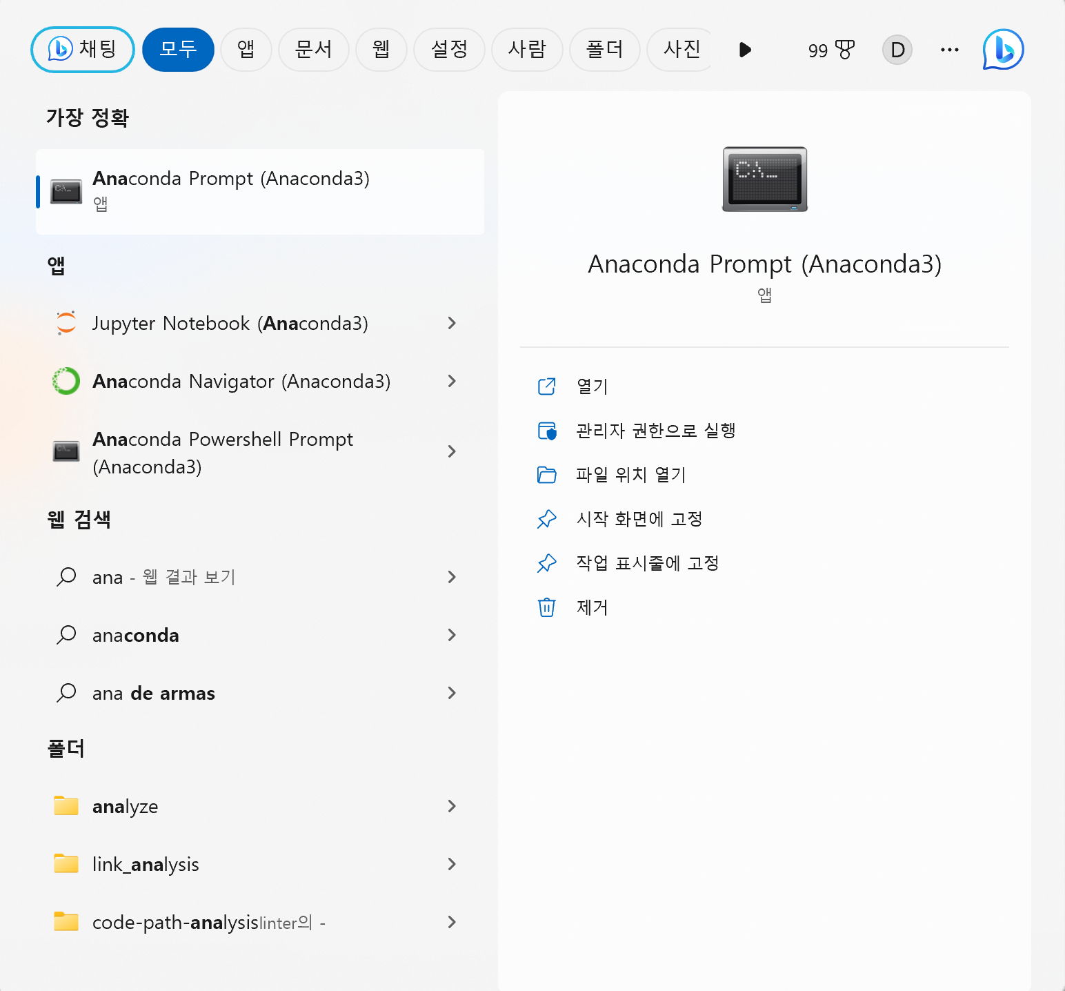Screen dimensions: 1065x991
Task: Expand Anaconda Powershell Prompt details
Action: tap(452, 451)
